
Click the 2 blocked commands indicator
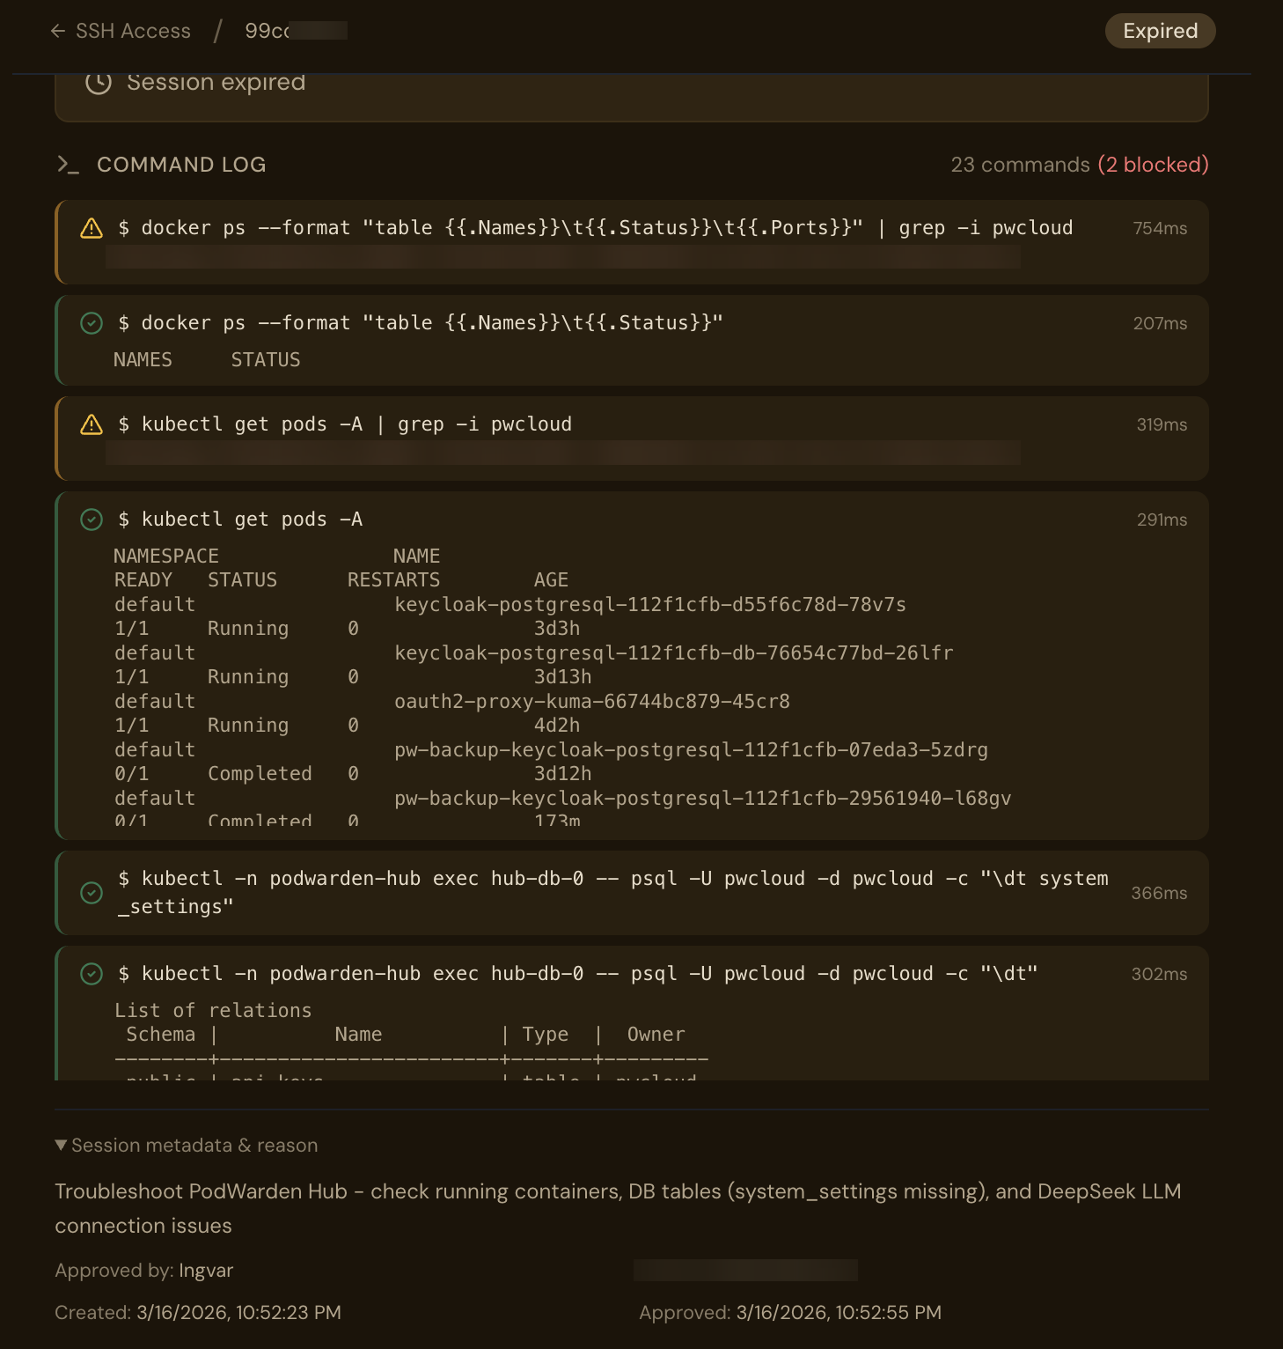tap(1153, 165)
